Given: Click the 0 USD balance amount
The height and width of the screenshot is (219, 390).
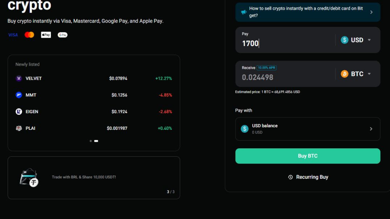Looking at the screenshot, I should point(257,132).
